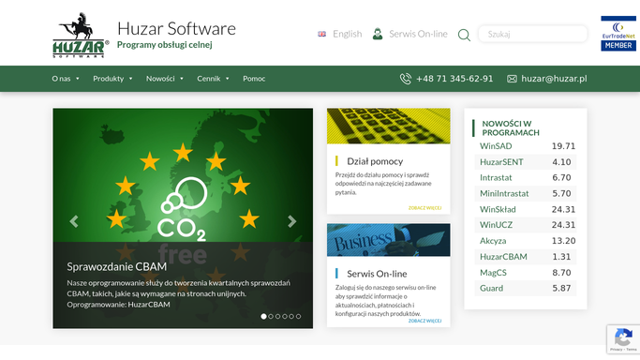Select the fourth carousel slide dot

point(285,316)
